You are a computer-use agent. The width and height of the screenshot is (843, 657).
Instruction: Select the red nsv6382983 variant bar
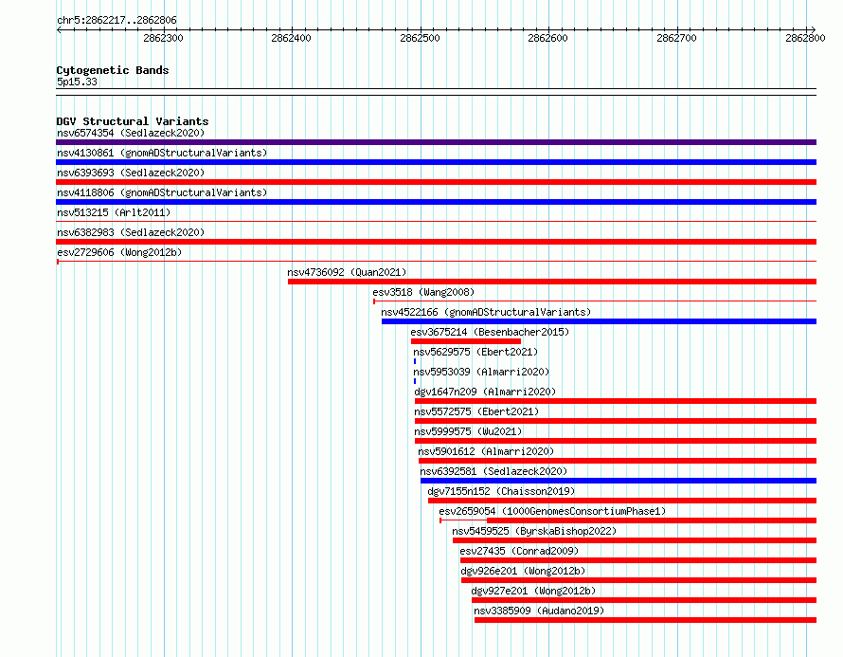click(x=436, y=242)
